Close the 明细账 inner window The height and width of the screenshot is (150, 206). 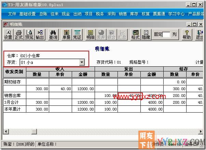[x=201, y=24]
